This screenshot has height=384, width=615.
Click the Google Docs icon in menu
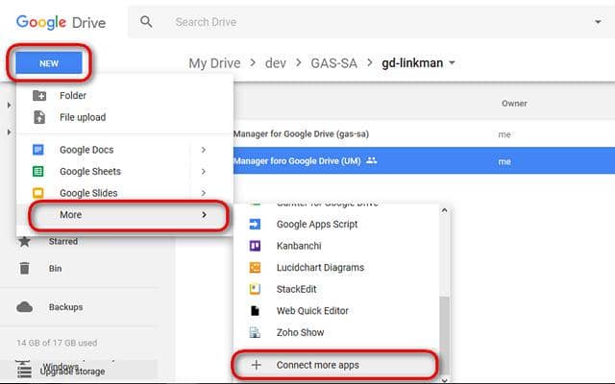coord(39,150)
